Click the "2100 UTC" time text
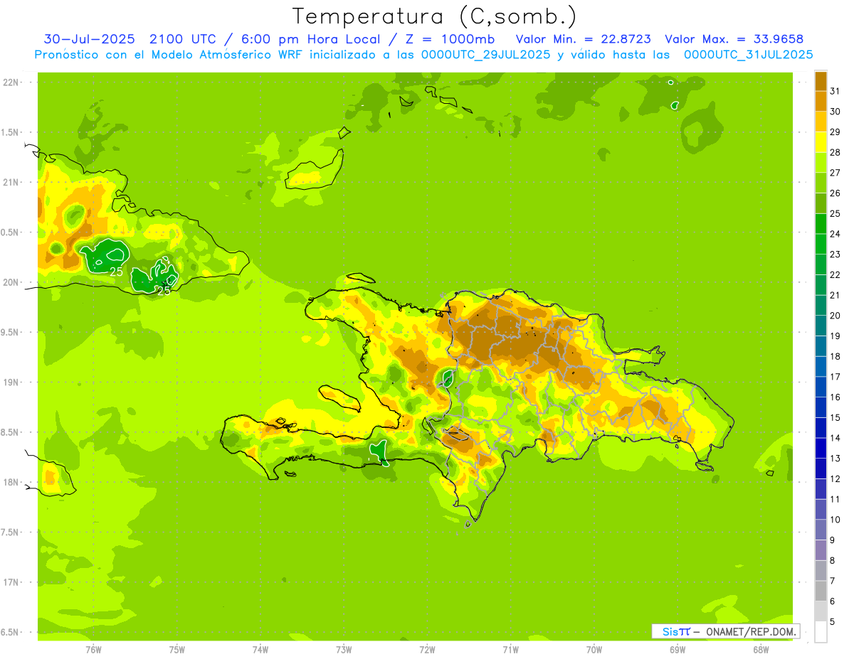The height and width of the screenshot is (659, 854). [184, 39]
